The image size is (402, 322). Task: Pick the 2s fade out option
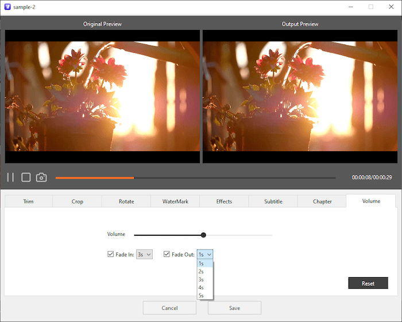coord(201,271)
